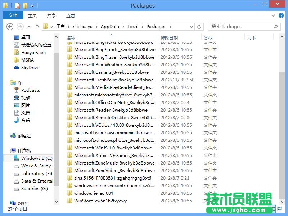Click the Local breadcrumb in the address bar

tap(132, 26)
